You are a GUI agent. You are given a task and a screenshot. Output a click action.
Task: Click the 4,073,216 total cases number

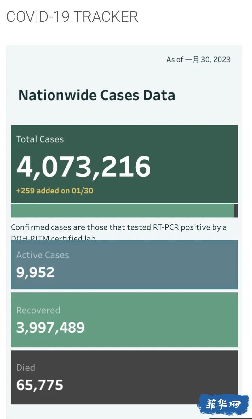83,167
